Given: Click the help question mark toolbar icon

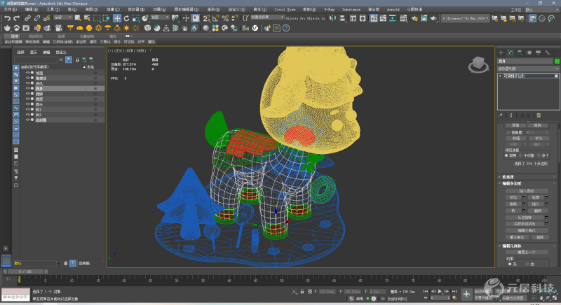Looking at the screenshot, I should (x=286, y=28).
